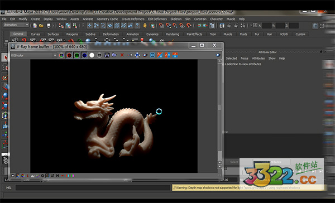The image size is (335, 203).
Task: Click lock selection padlock icon
Action: [145, 26]
